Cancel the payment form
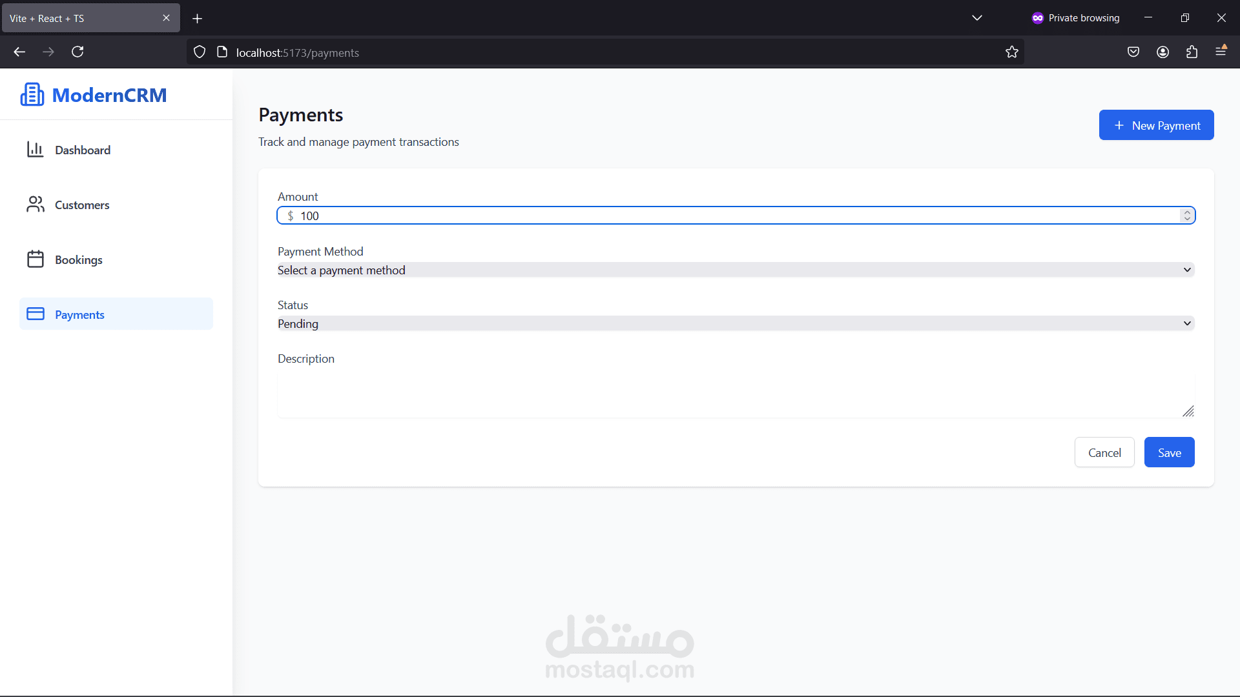Image resolution: width=1240 pixels, height=697 pixels. [1104, 452]
